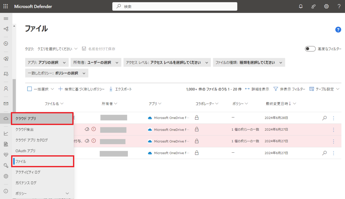
Task: Click the magnifier icon on June 28 row
Action: click(325, 118)
